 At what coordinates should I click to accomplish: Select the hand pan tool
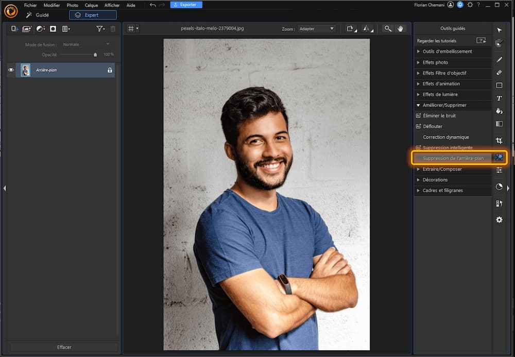[400, 28]
